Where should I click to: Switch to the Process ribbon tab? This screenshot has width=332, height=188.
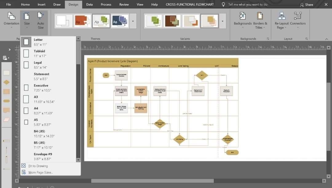pos(106,5)
